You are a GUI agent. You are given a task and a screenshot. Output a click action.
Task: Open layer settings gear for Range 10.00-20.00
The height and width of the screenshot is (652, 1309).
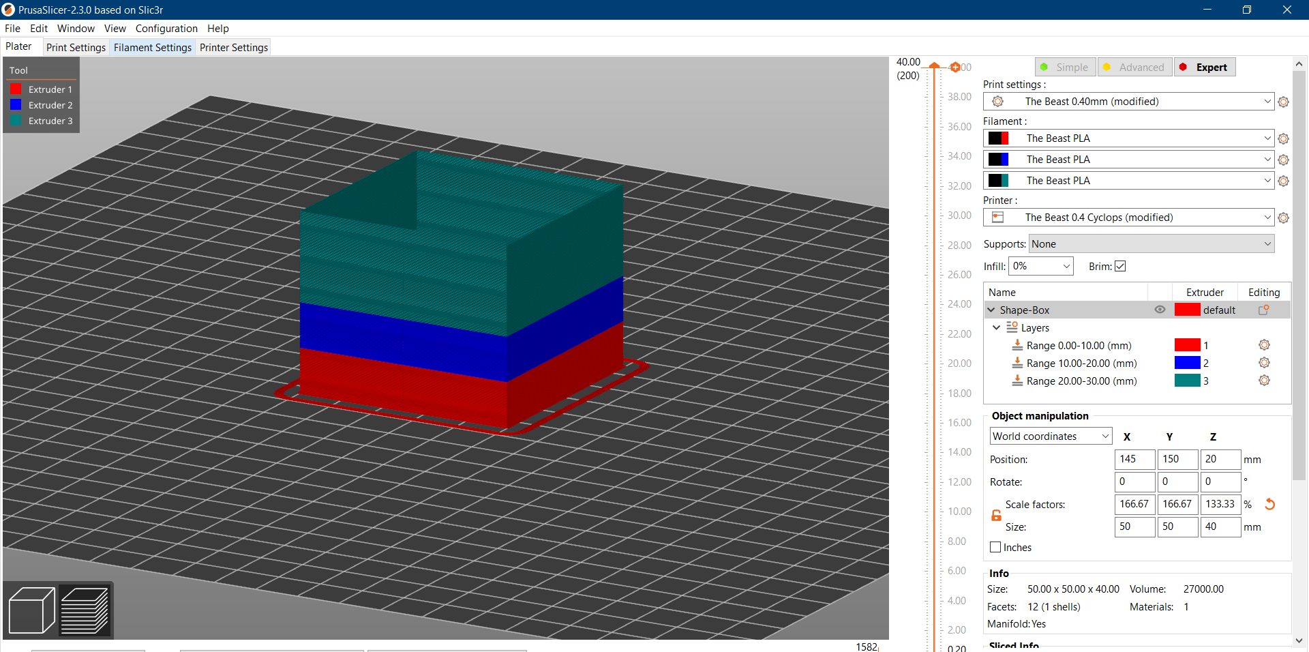pos(1264,363)
